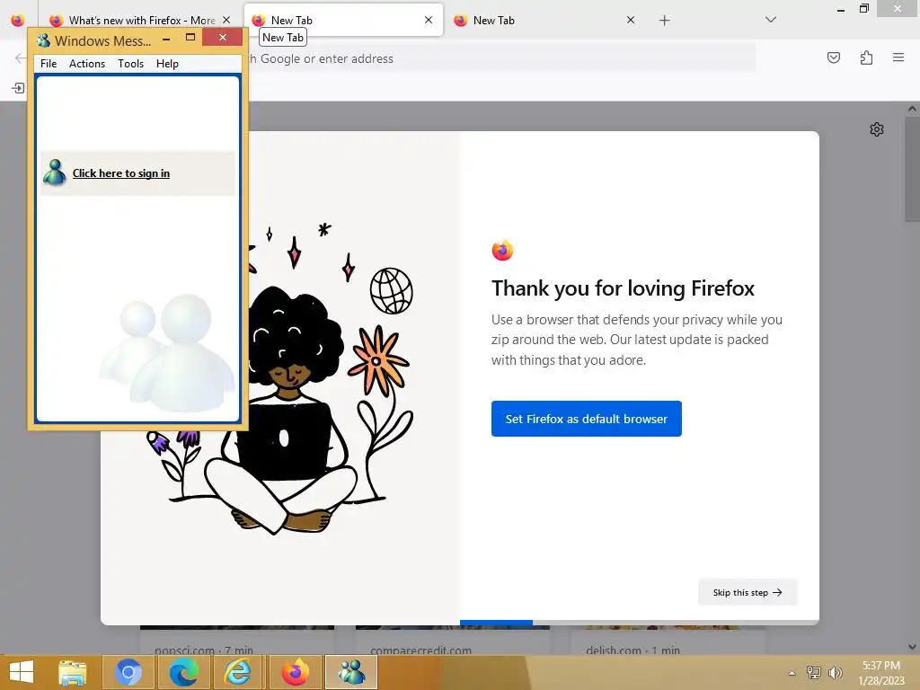The height and width of the screenshot is (690, 920).
Task: Open the Windows Start button
Action: tap(22, 672)
